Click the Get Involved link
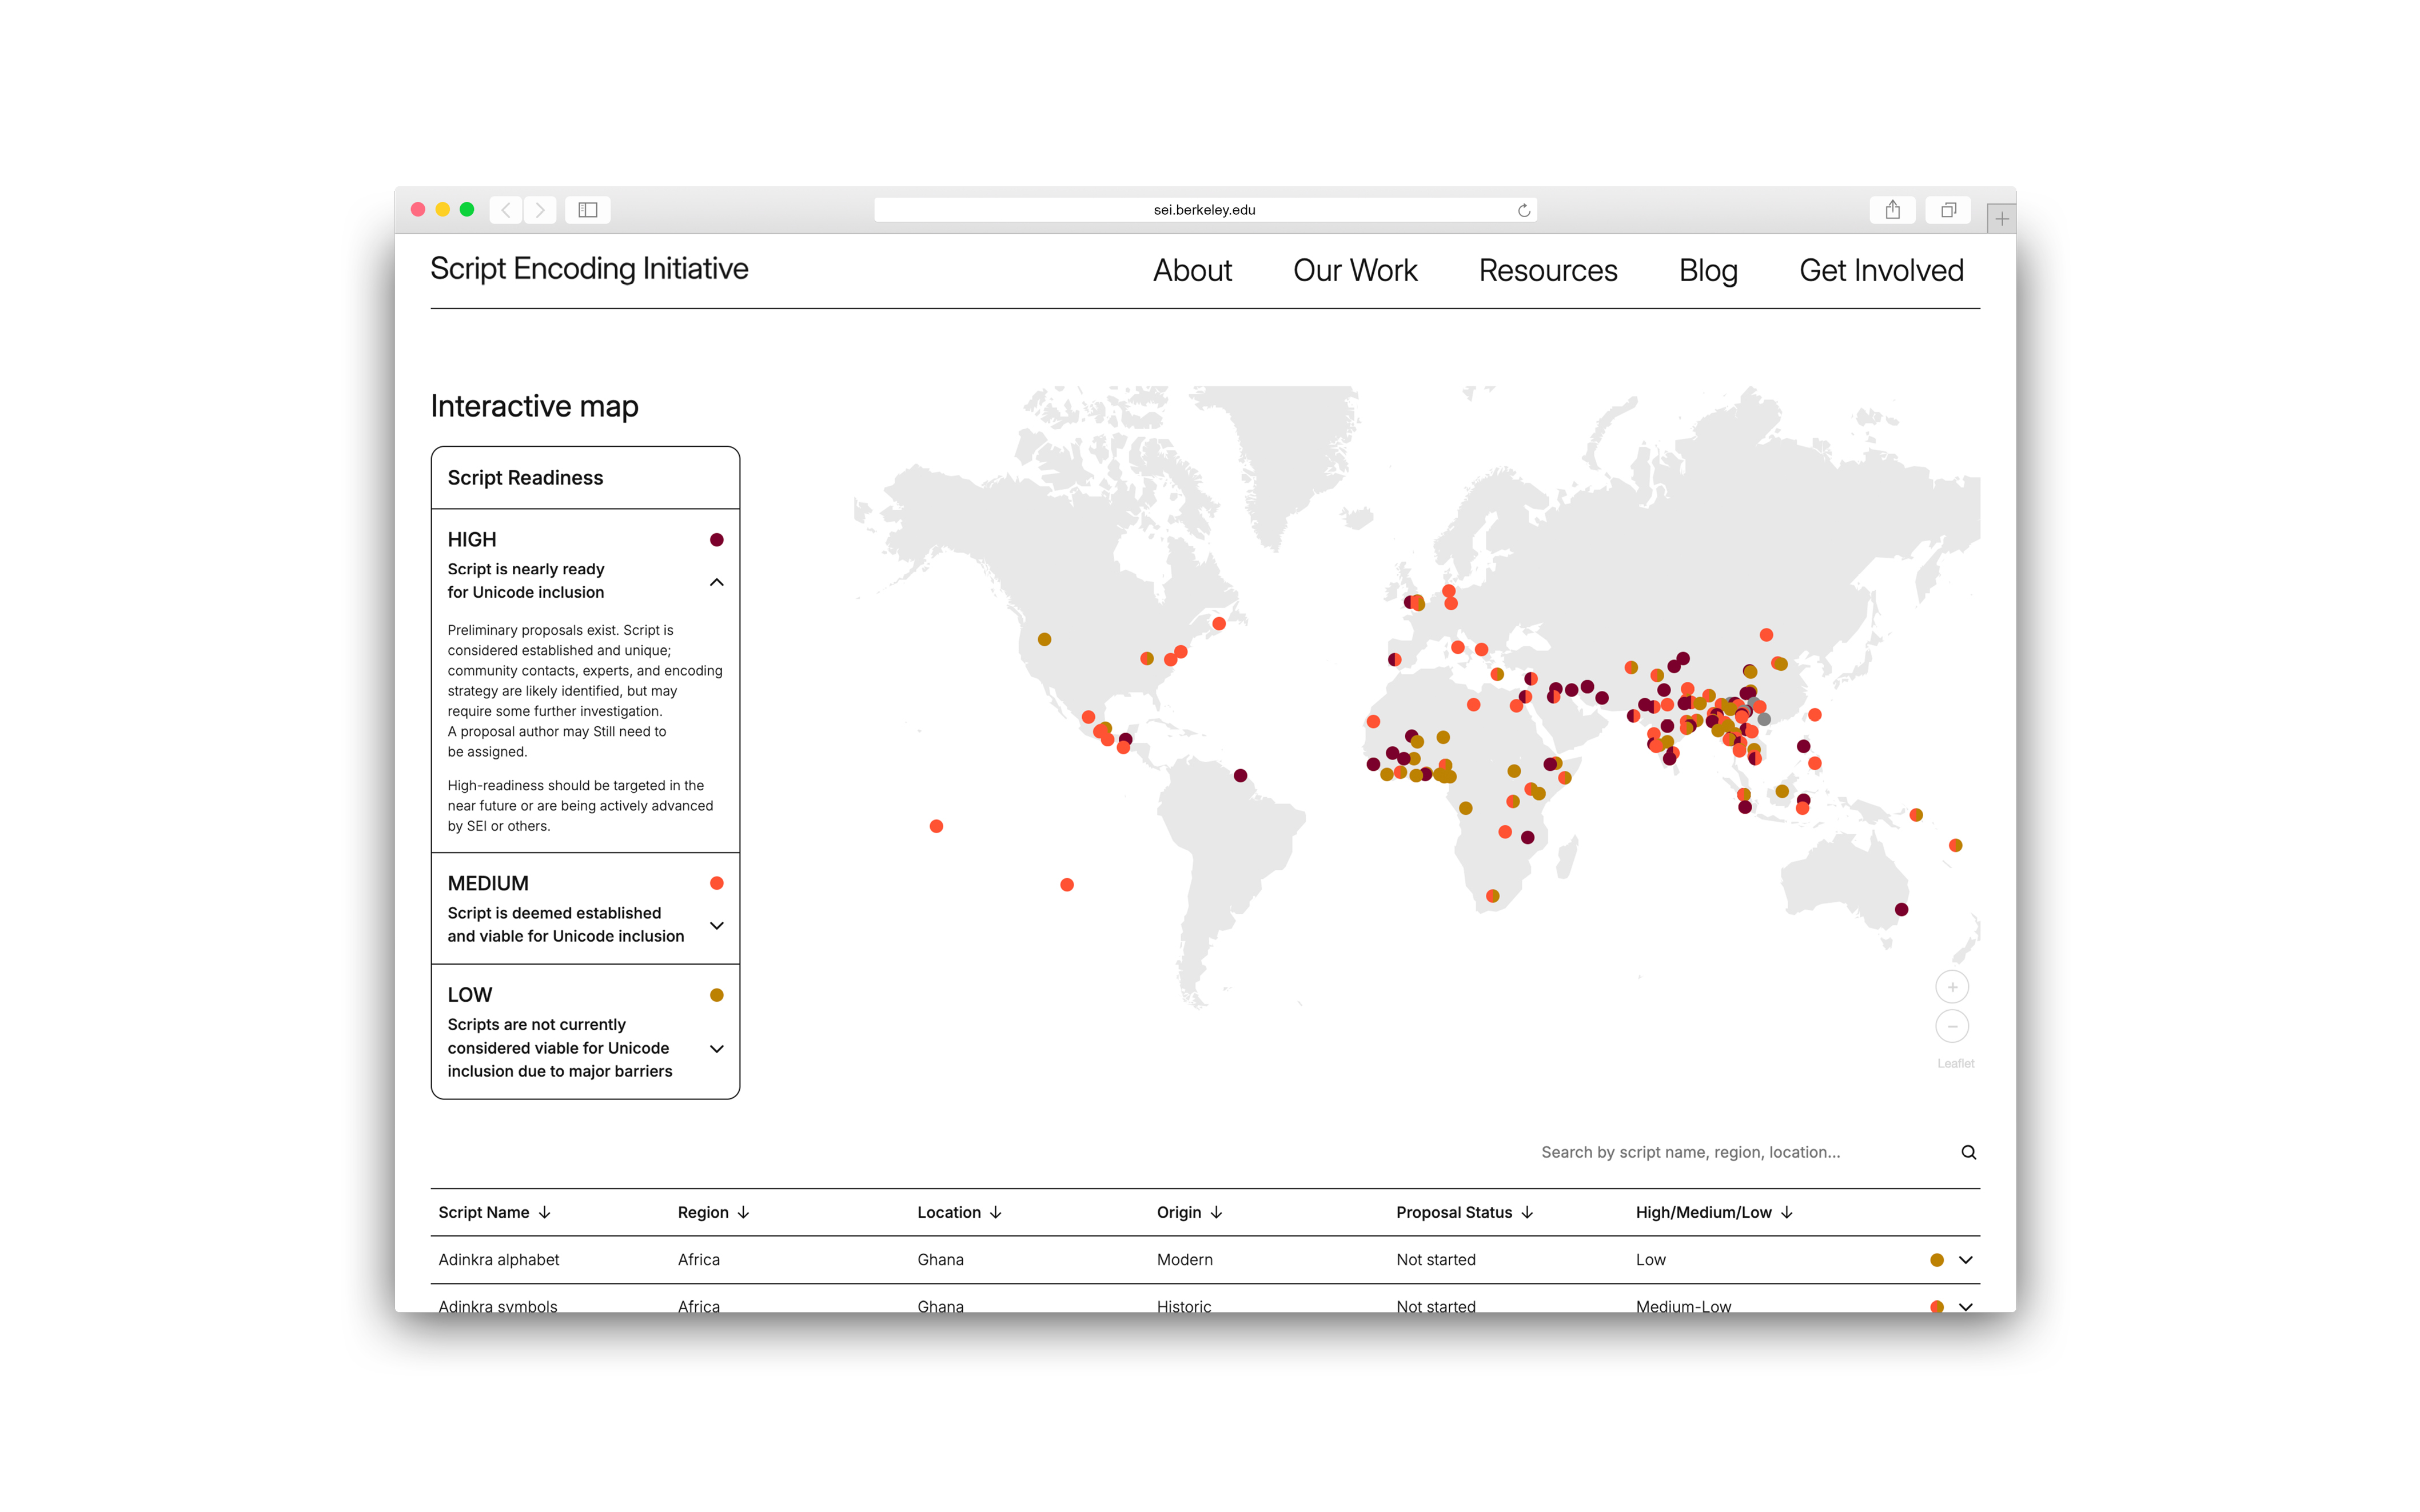The height and width of the screenshot is (1512, 2420). [1881, 270]
